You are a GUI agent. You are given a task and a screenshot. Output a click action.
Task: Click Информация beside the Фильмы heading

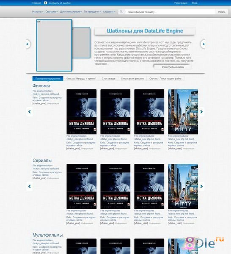pyautogui.click(x=53, y=104)
